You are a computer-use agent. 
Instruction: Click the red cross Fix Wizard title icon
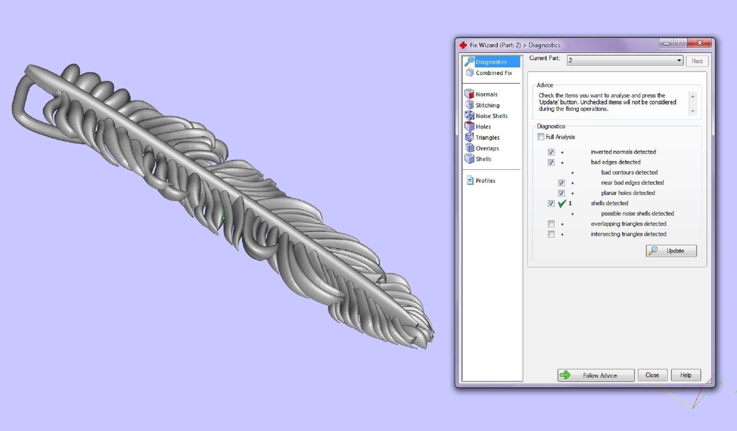pyautogui.click(x=463, y=45)
